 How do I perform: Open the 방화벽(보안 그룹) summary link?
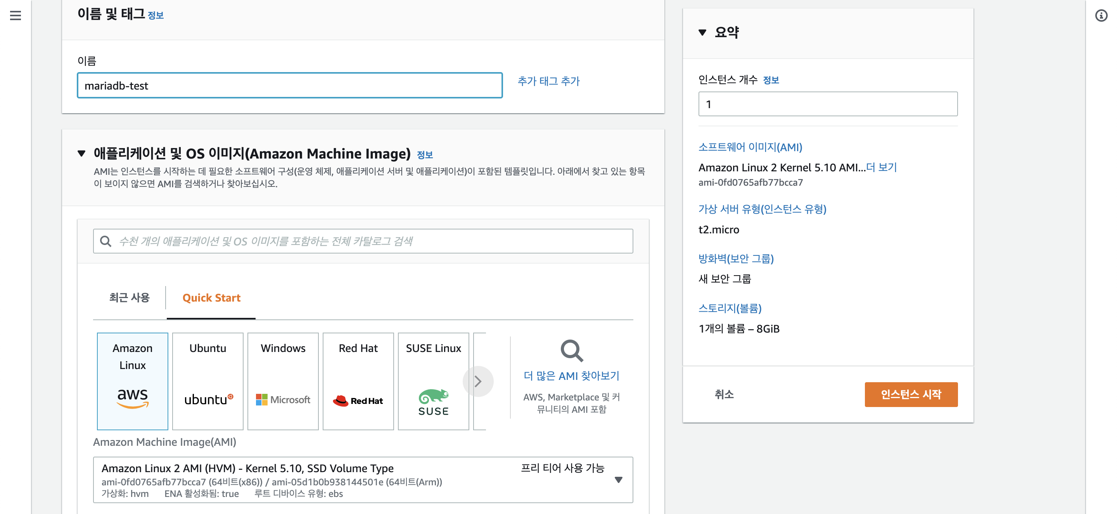[x=736, y=259]
